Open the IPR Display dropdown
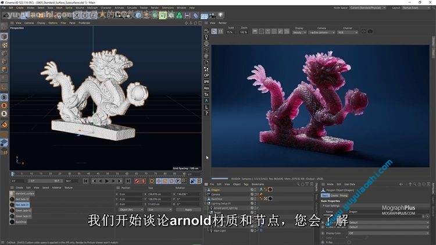 tap(299, 32)
